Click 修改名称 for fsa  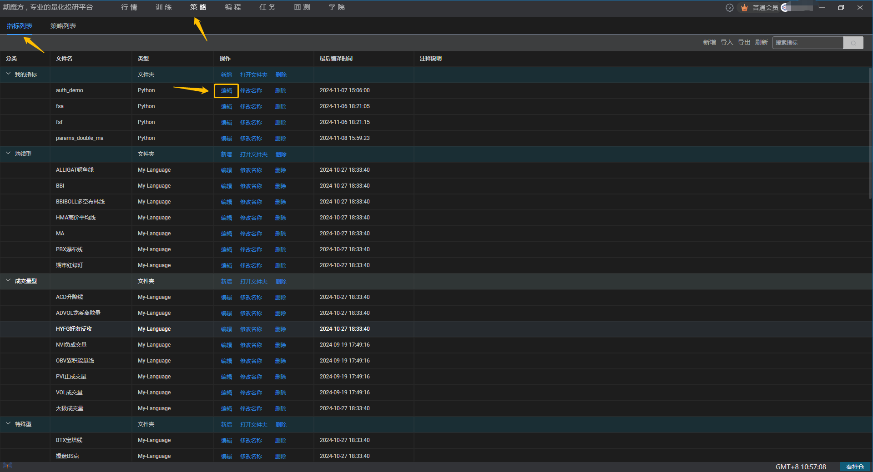coord(251,107)
